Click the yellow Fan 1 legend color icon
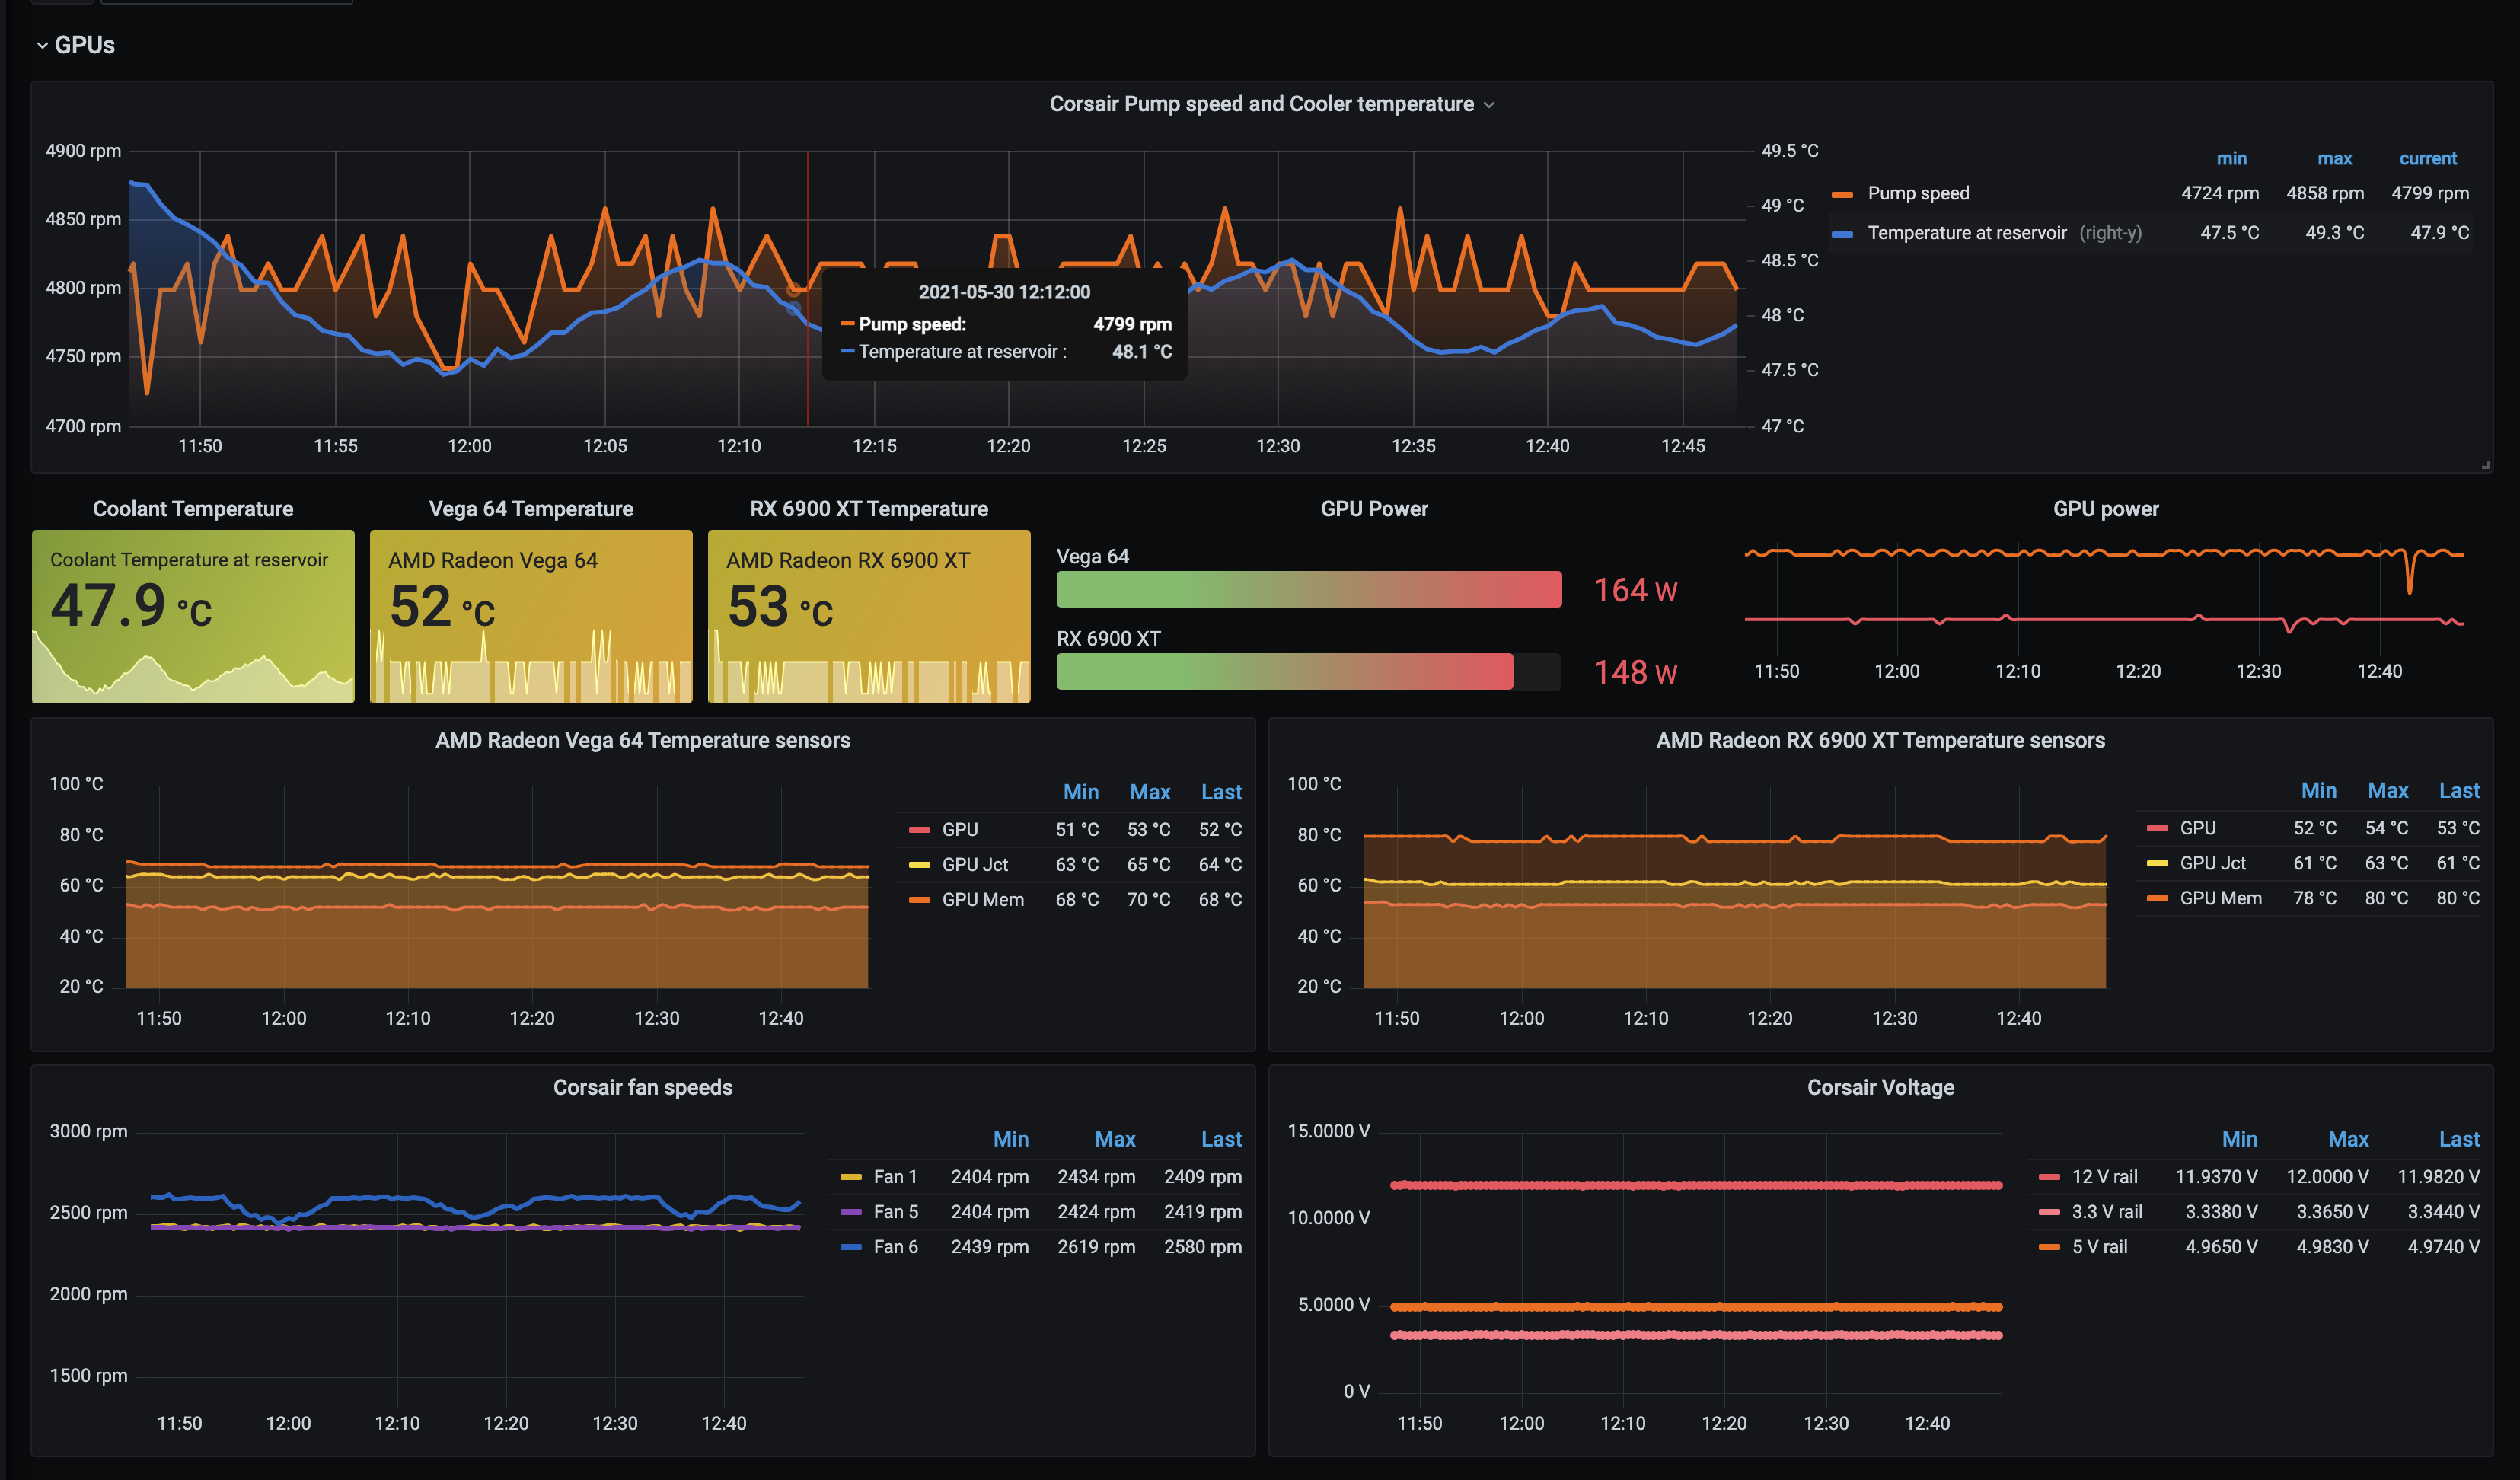The height and width of the screenshot is (1480, 2520). (x=851, y=1177)
